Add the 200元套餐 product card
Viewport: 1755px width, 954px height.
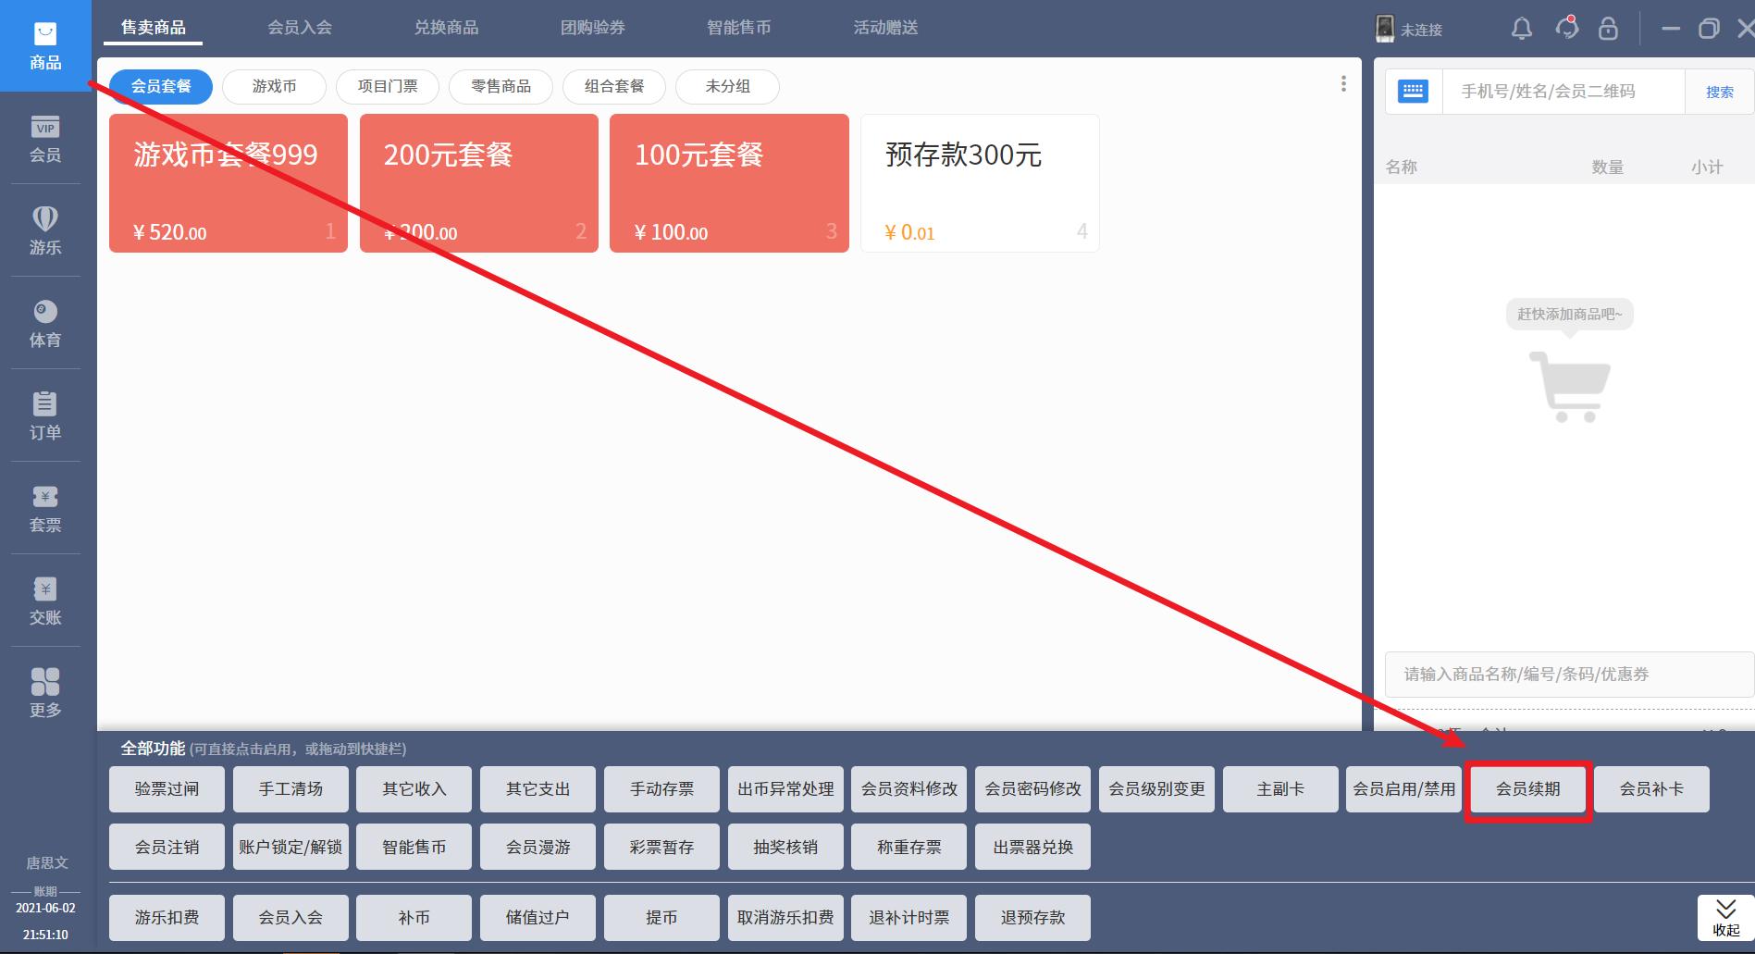click(479, 183)
